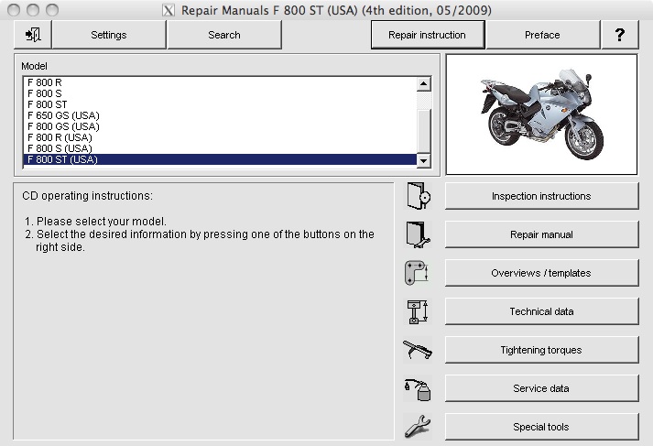Click the yellow minimize window button

point(33,10)
